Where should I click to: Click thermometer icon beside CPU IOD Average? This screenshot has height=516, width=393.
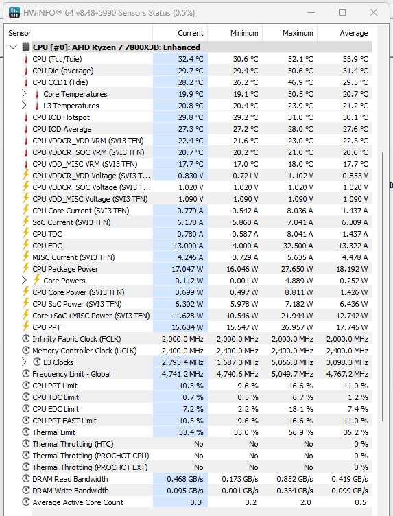point(26,129)
